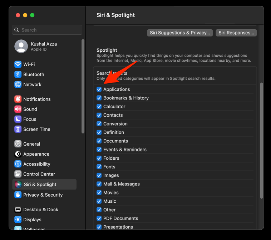Viewport: 271px width, 240px height.
Task: Open the Network globe icon
Action: coord(18,84)
